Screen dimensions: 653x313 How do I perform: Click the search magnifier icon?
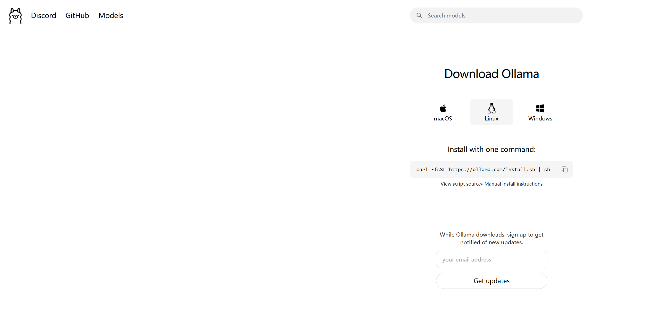point(419,15)
